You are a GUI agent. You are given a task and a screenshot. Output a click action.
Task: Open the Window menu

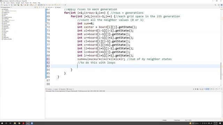[x=35, y=3]
